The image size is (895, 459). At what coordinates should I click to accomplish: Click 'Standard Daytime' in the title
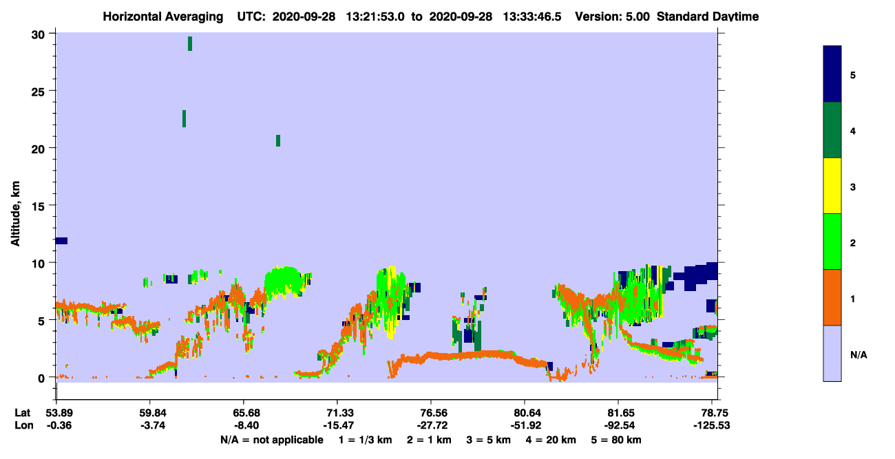click(708, 17)
